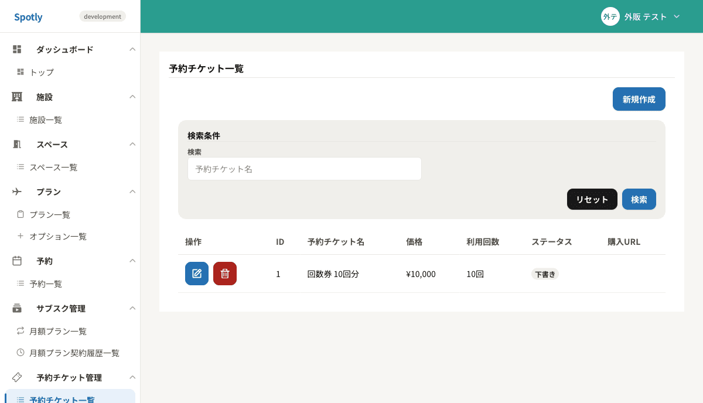The height and width of the screenshot is (403, 703).
Task: Click the Spotly logo link
Action: tap(28, 17)
